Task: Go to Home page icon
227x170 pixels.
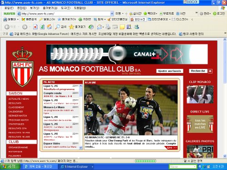Action: (49, 27)
